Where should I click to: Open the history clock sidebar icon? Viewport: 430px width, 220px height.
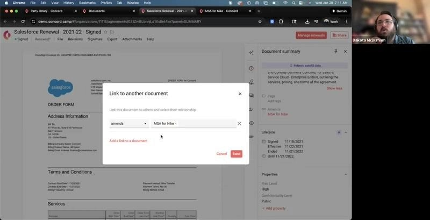pyautogui.click(x=251, y=123)
